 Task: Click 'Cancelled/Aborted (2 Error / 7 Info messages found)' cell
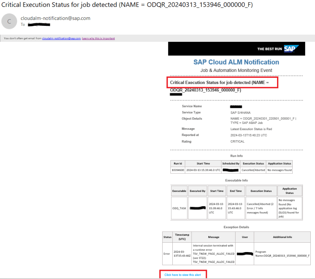tap(261, 208)
